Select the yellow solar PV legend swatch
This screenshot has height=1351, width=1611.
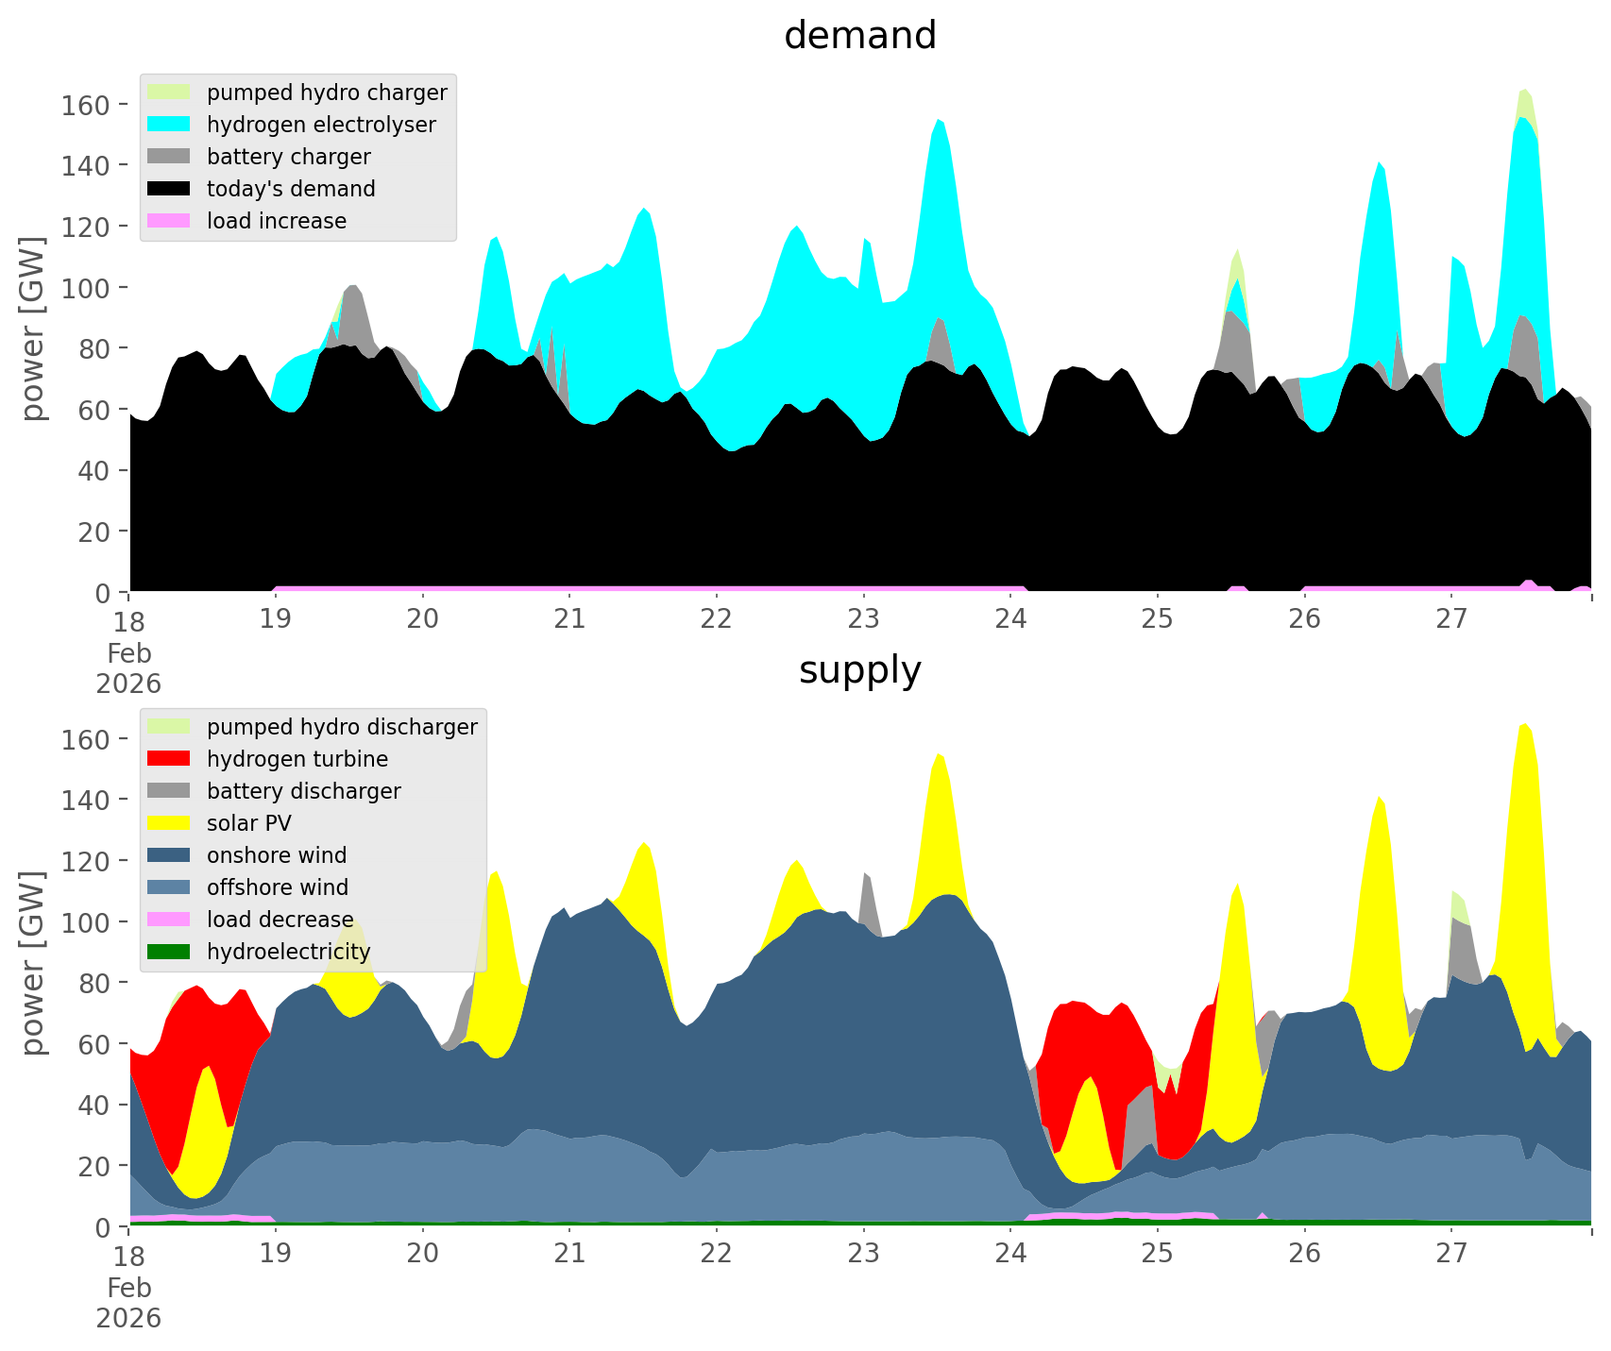click(x=169, y=823)
